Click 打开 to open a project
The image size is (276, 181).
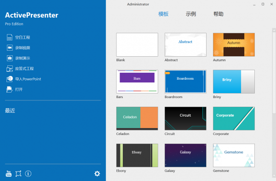[x=19, y=89]
